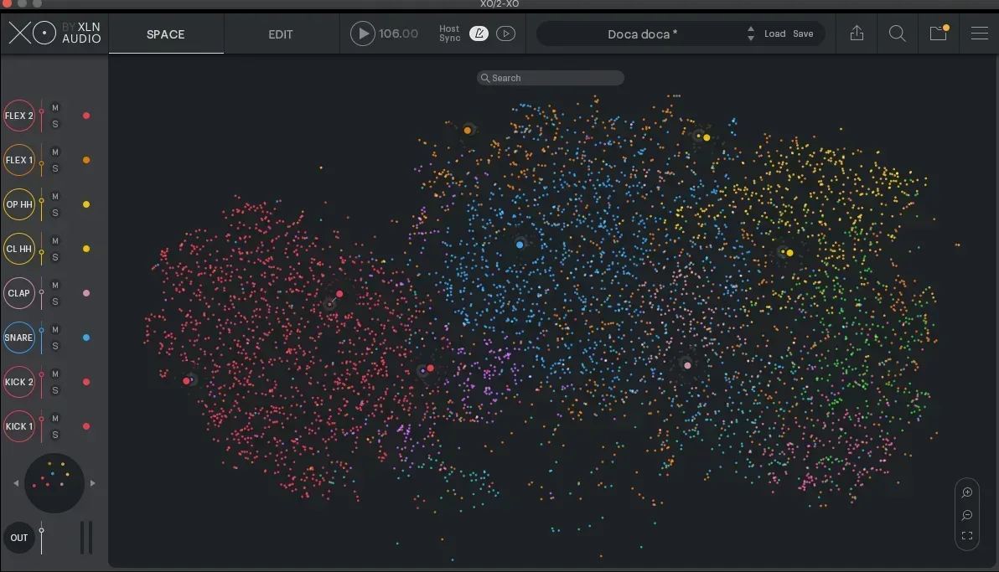
Task: Click the OUT button
Action: coord(19,538)
